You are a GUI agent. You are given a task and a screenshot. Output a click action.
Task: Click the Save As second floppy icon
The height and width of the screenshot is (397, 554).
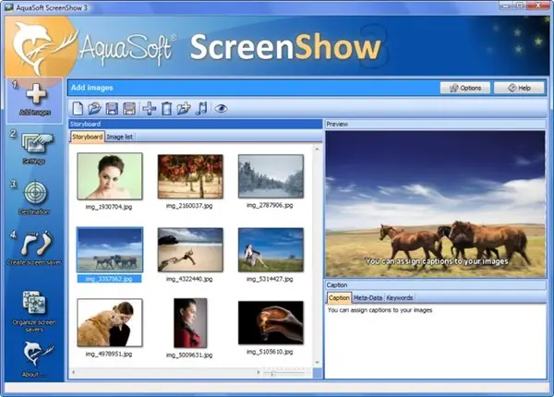[x=129, y=108]
